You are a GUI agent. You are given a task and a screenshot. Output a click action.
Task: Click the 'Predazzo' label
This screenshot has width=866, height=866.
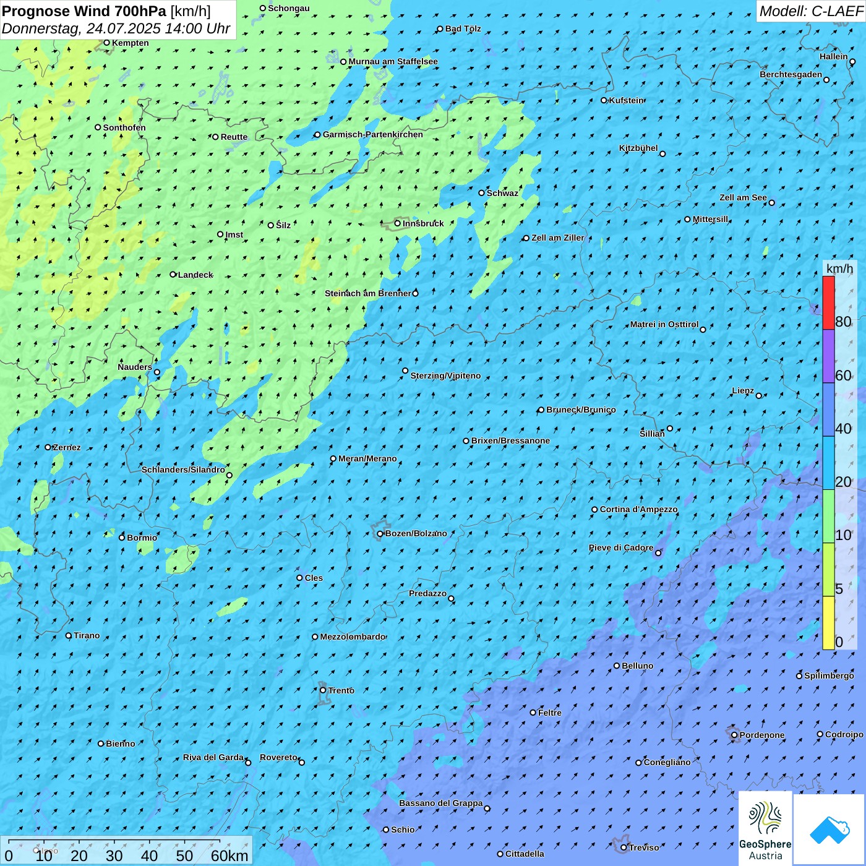point(427,593)
